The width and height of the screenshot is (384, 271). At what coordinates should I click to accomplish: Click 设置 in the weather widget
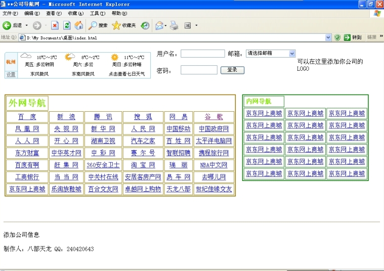pos(11,74)
